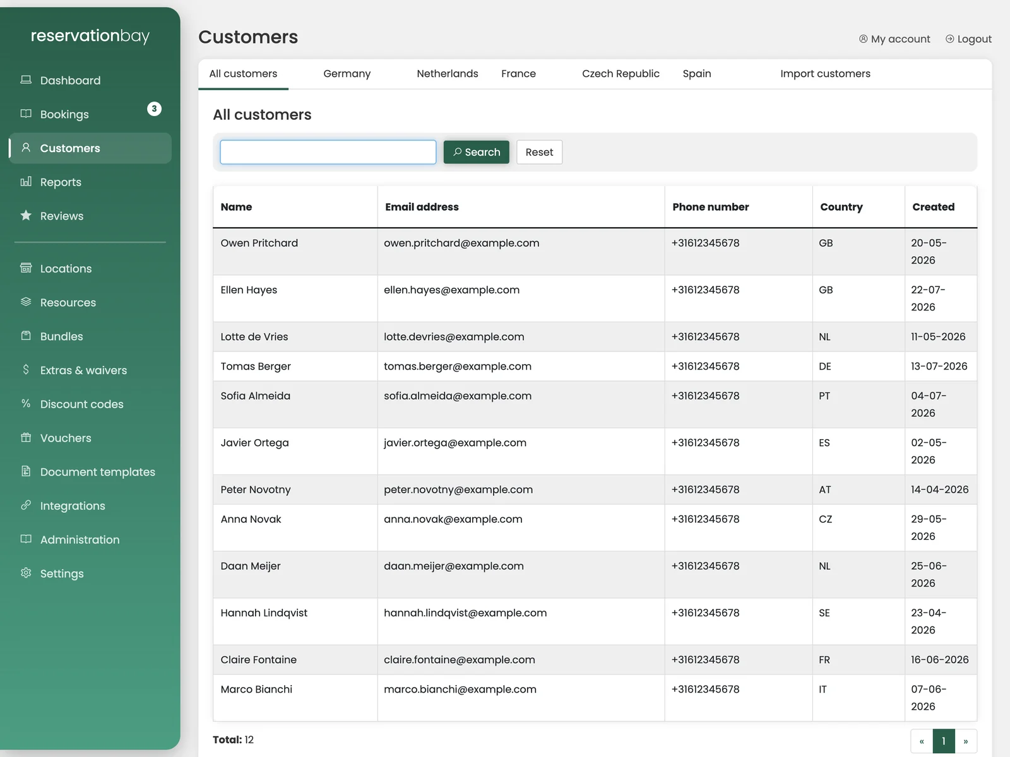
Task: Click the Vouchers gift icon
Action: (26, 437)
